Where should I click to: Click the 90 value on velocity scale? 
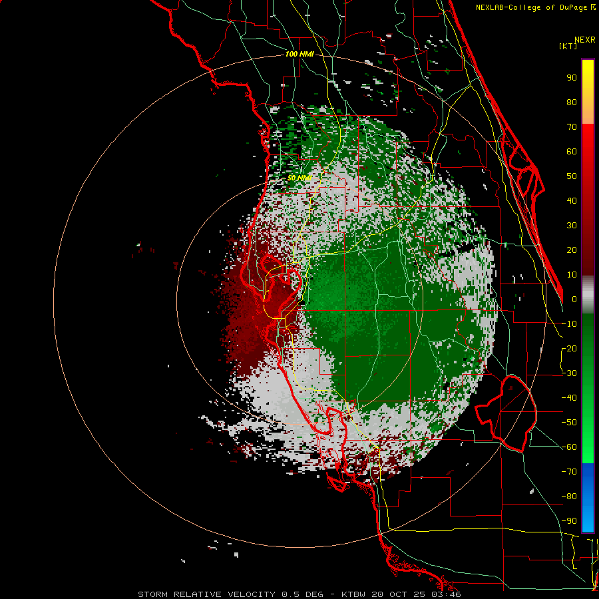[572, 78]
